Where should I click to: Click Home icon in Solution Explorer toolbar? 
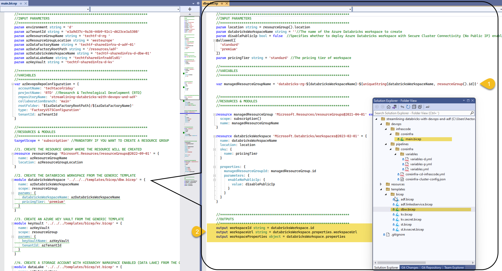point(388,107)
